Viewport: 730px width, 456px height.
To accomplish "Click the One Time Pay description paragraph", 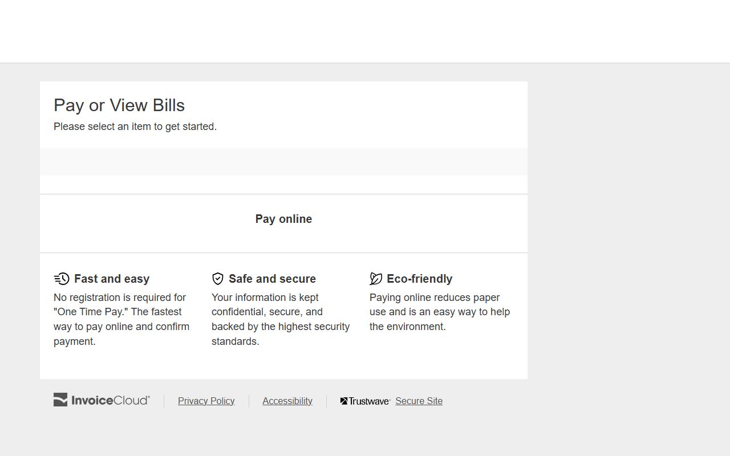I will (x=121, y=319).
